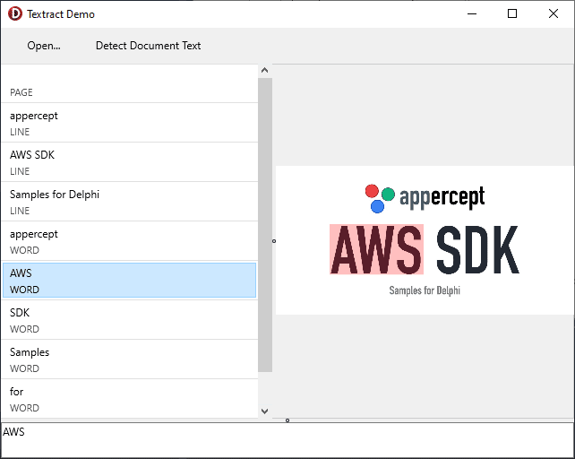Click the vertical splitter grip between panels
This screenshot has height=459, width=575.
[274, 241]
